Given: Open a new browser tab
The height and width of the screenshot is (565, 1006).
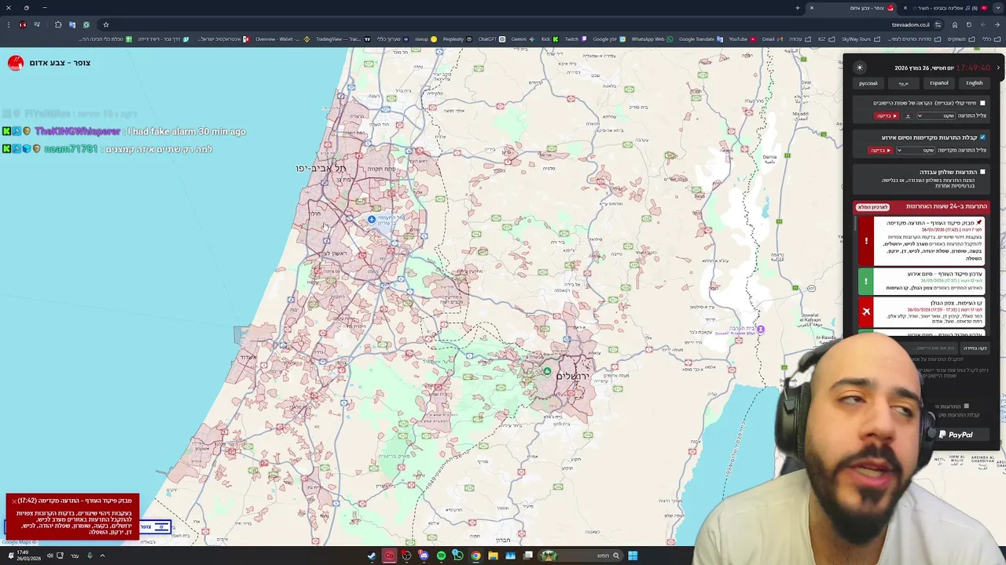Looking at the screenshot, I should click(797, 8).
